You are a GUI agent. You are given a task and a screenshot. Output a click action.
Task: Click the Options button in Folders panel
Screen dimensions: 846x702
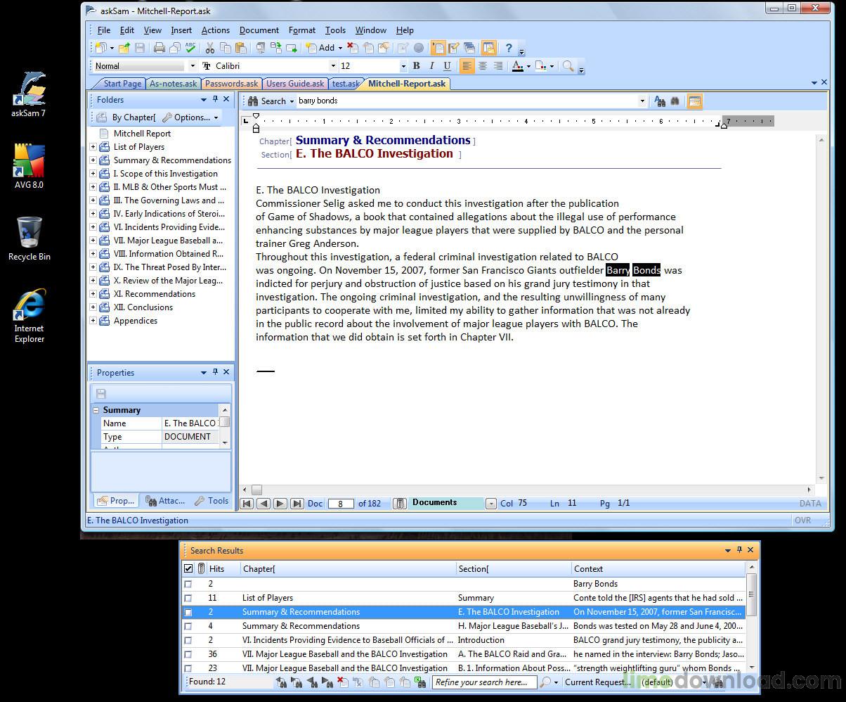pos(190,117)
